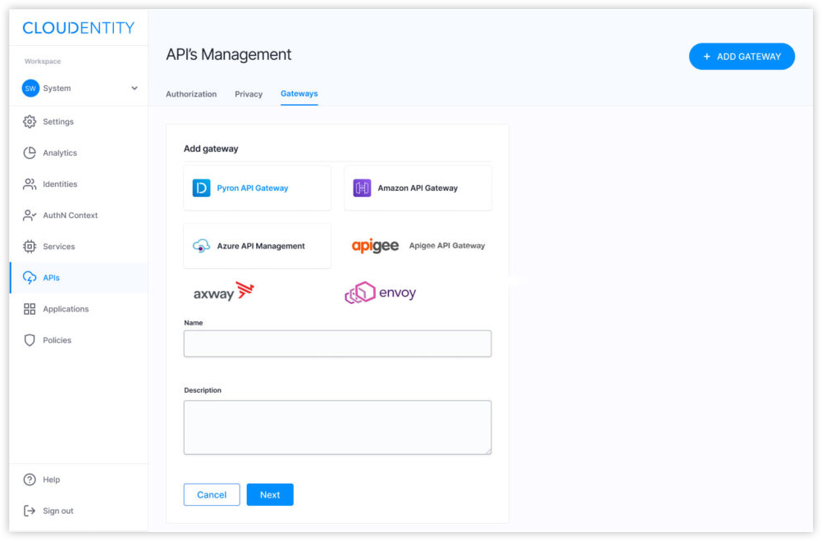
Task: Select the APIs label in sidebar
Action: (x=52, y=278)
